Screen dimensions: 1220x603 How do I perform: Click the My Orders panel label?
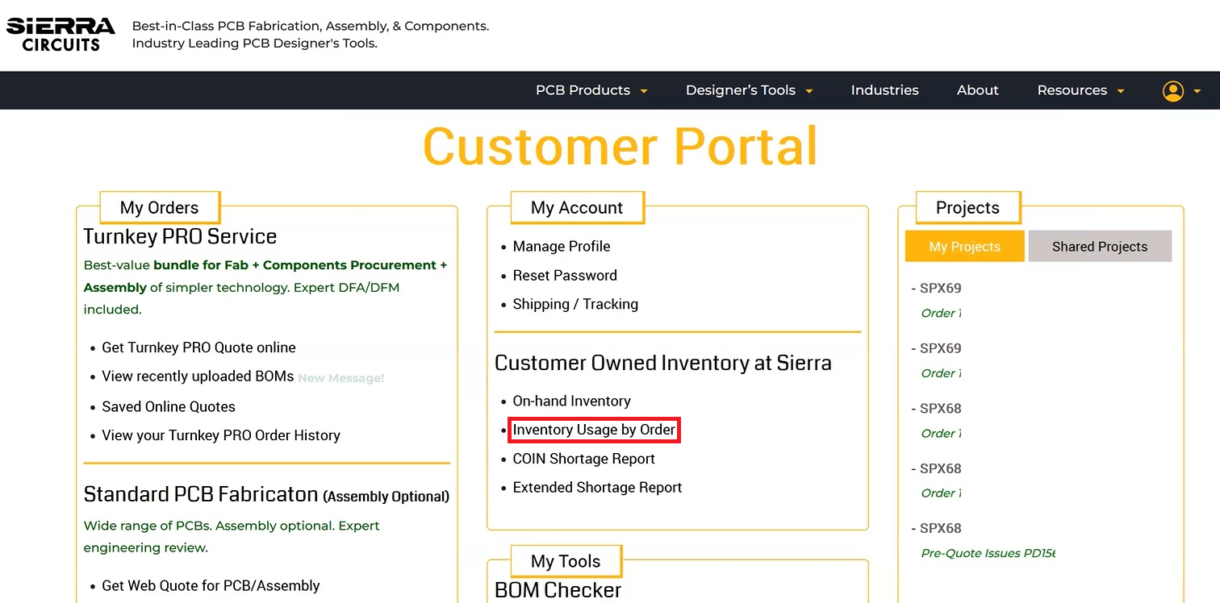(159, 208)
